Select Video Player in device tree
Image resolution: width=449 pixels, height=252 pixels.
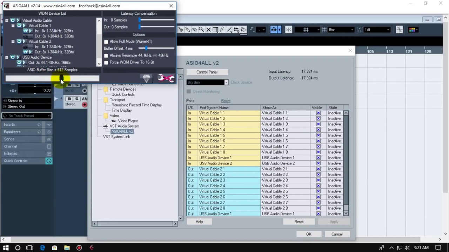[x=128, y=121]
